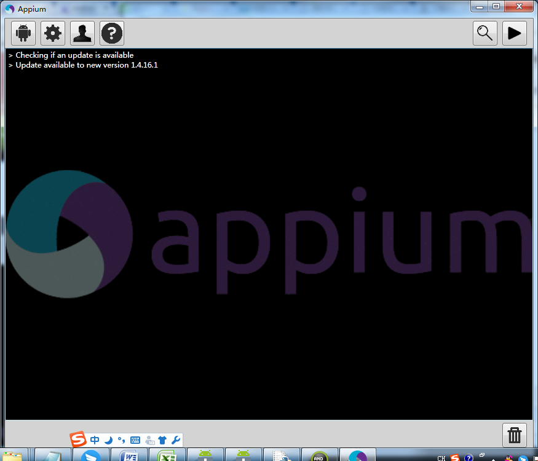538x461 pixels.
Task: Open the About Appium help icon
Action: (x=112, y=33)
